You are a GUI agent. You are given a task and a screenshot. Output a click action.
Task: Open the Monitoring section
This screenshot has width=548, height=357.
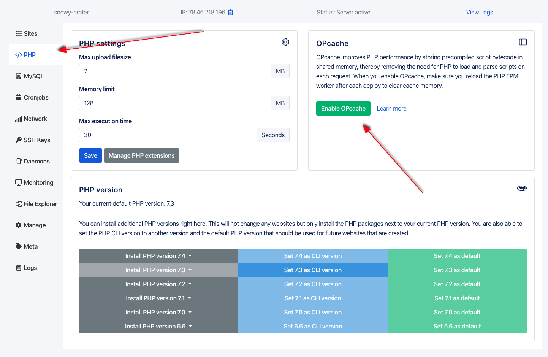click(x=36, y=182)
